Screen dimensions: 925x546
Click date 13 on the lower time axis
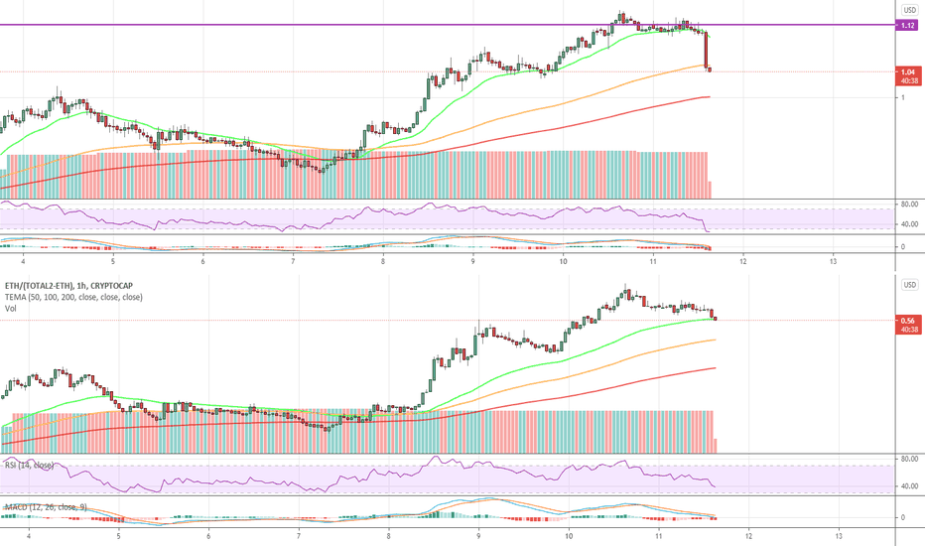839,536
